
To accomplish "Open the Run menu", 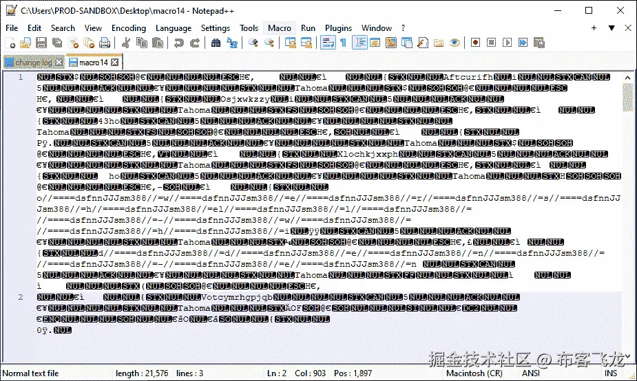I will point(308,28).
